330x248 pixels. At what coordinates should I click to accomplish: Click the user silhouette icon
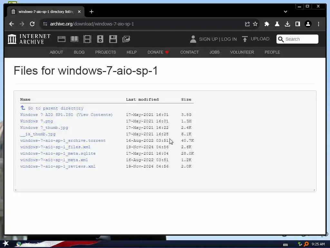coord(193,39)
